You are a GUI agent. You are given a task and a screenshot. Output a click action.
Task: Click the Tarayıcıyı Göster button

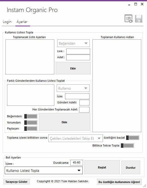pos(16,182)
